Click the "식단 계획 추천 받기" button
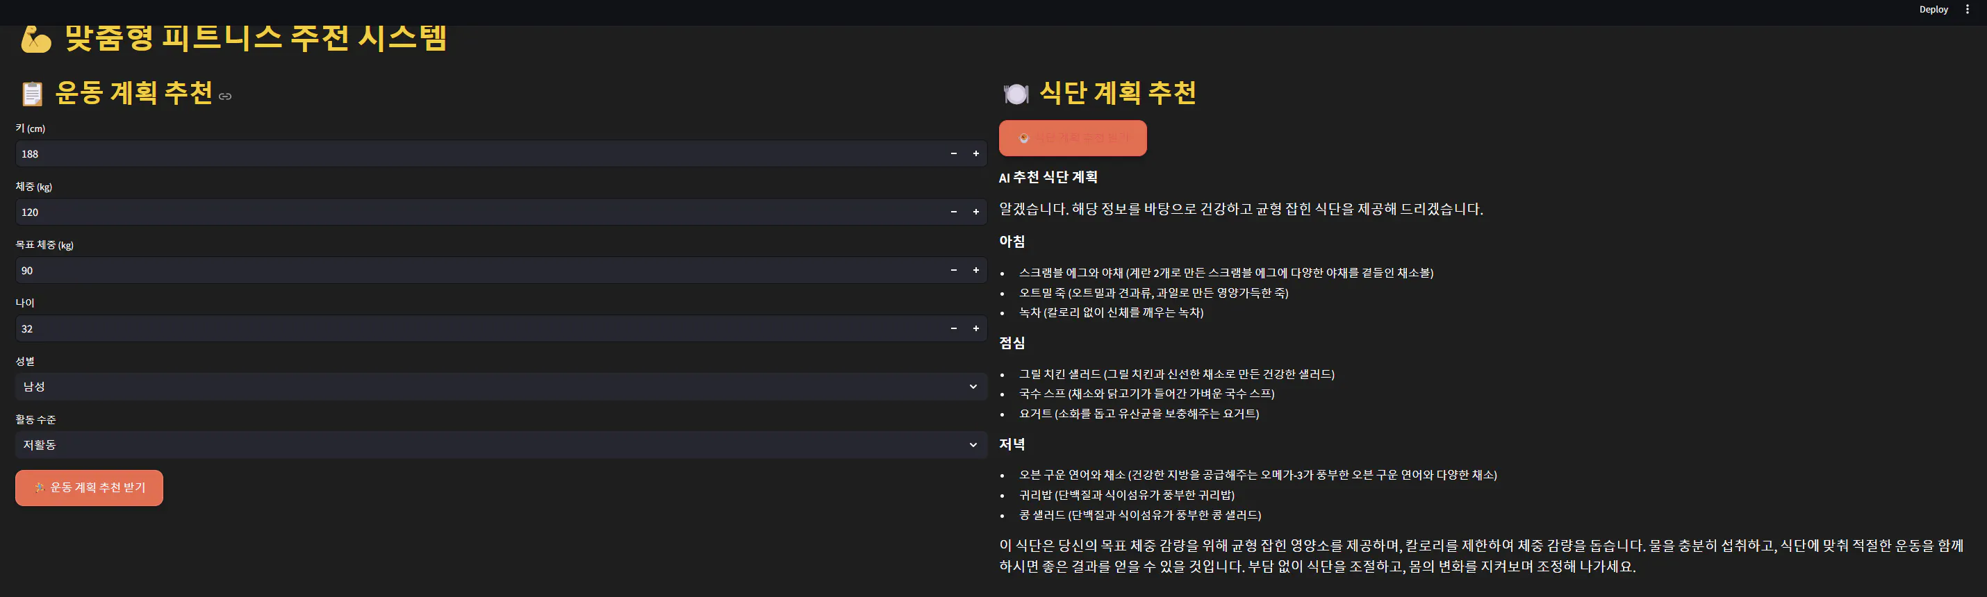The image size is (1987, 597). tap(1073, 138)
